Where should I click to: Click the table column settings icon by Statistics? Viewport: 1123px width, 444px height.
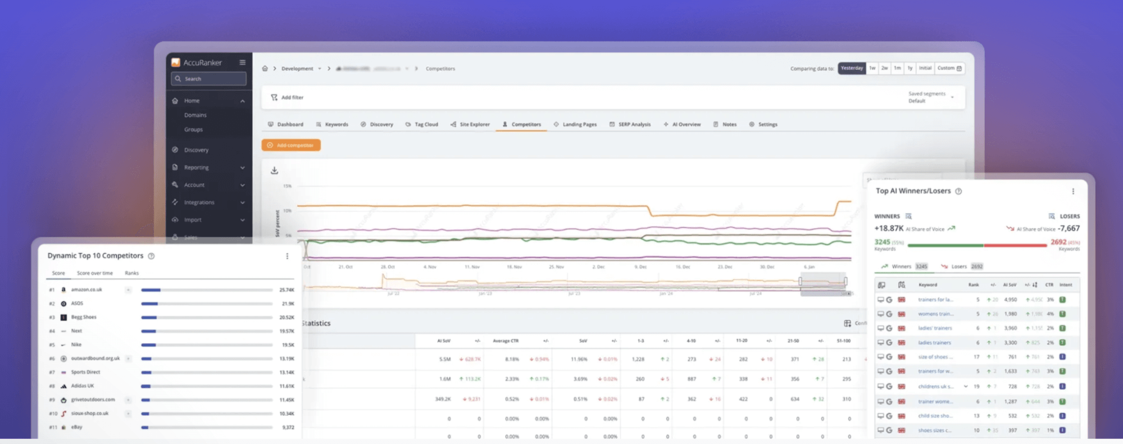[x=847, y=323]
